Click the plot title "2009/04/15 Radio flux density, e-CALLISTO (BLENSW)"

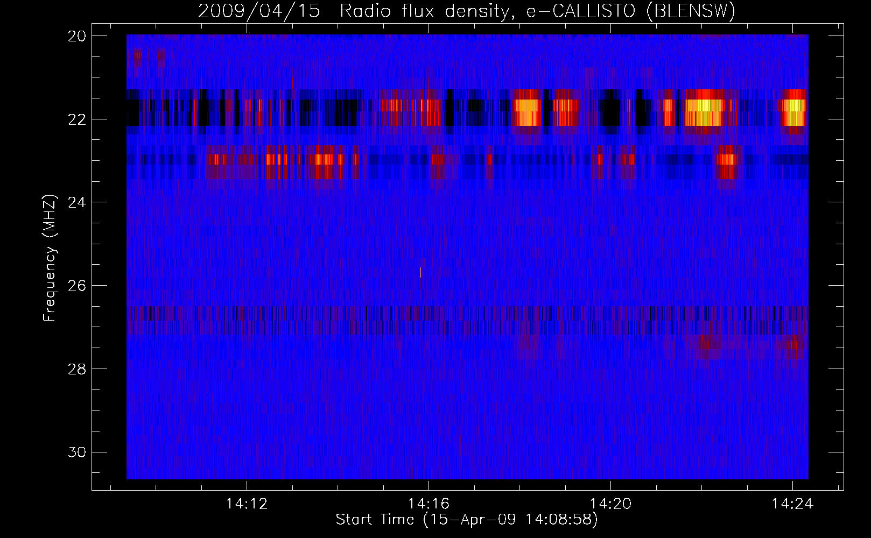coord(467,11)
